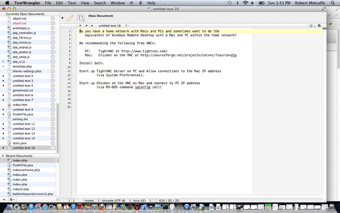Close theme-settings.php using its X icon
Image resolution: width=340 pixels, height=213 pixels.
pyautogui.click(x=53, y=71)
